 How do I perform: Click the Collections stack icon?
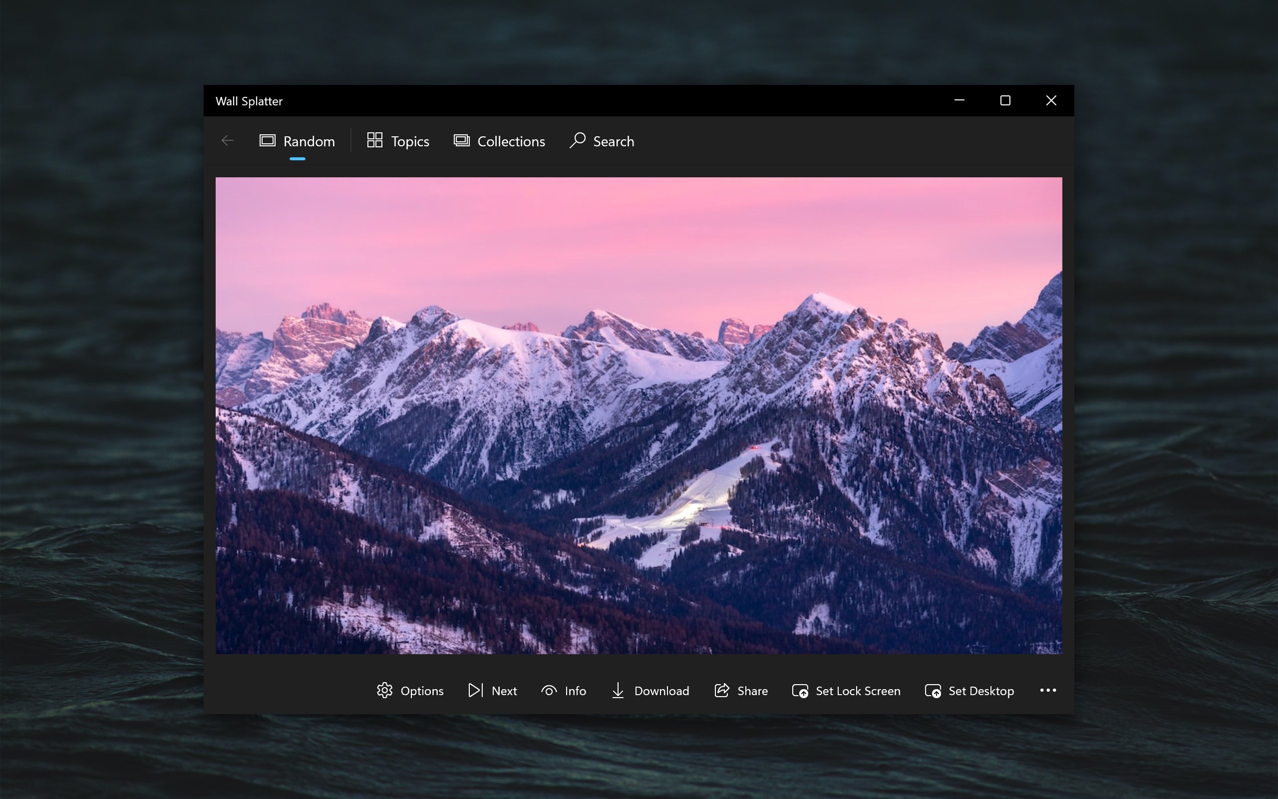[x=462, y=140]
